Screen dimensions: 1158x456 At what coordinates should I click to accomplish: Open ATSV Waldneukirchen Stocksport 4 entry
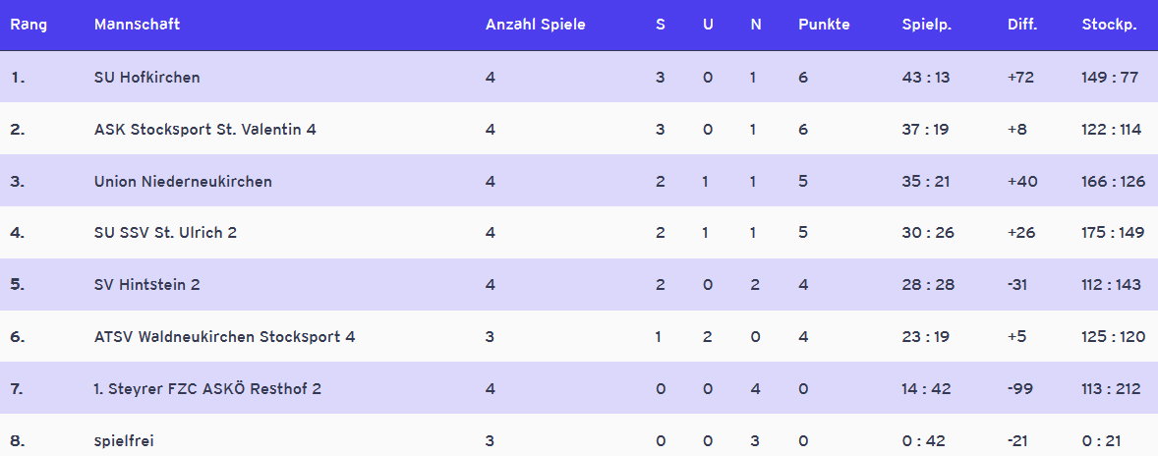(x=224, y=337)
